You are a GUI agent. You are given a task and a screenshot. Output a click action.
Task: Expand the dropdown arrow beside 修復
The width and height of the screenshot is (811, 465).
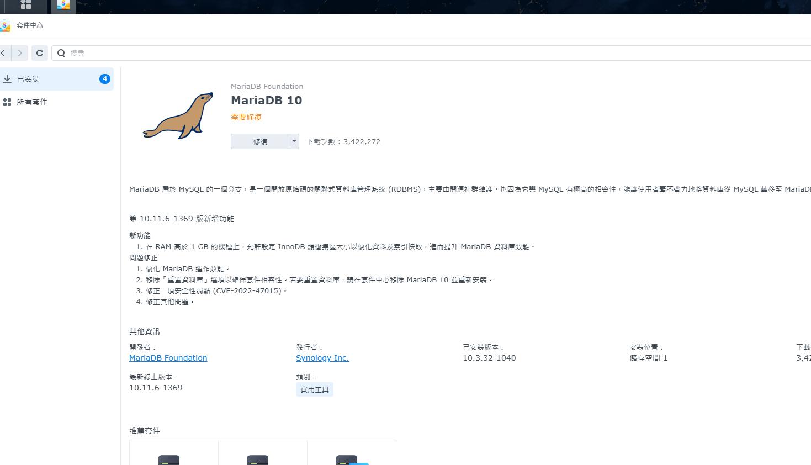click(x=294, y=141)
